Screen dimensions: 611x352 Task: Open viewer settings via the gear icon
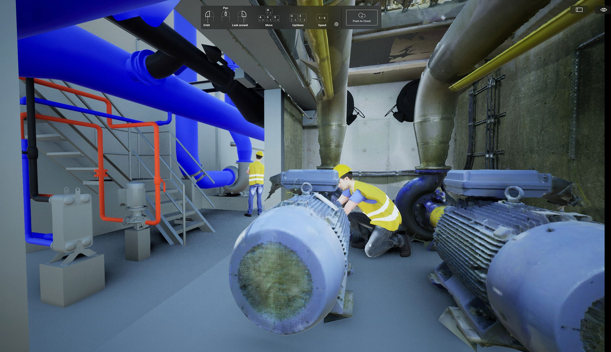[336, 24]
